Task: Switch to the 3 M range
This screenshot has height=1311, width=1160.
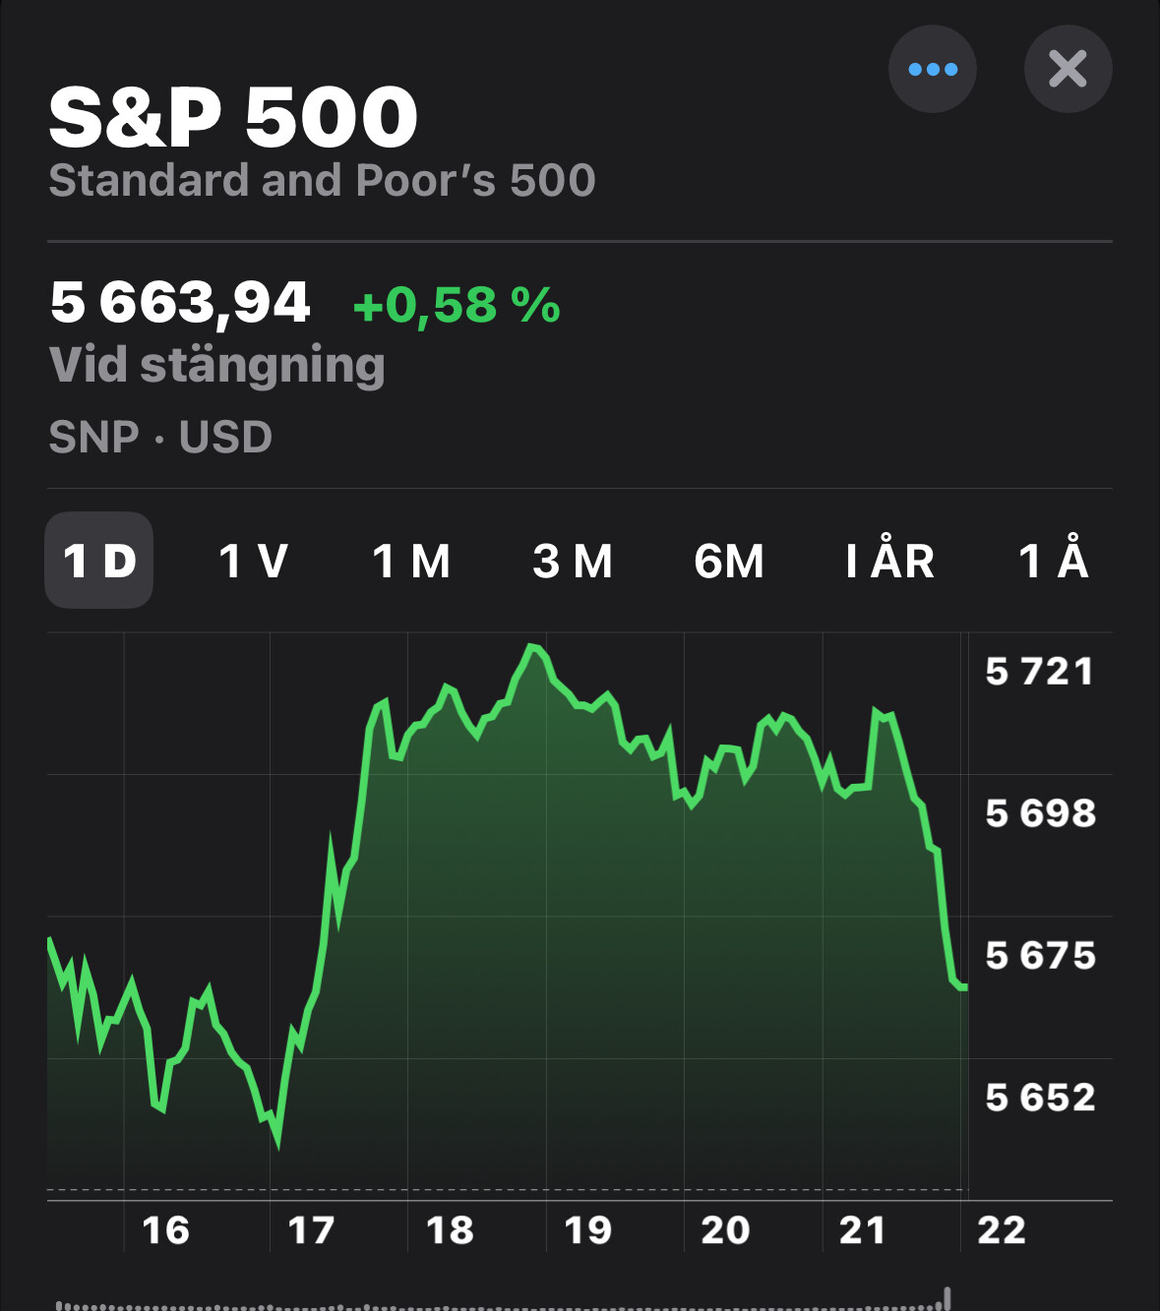Action: tap(573, 561)
